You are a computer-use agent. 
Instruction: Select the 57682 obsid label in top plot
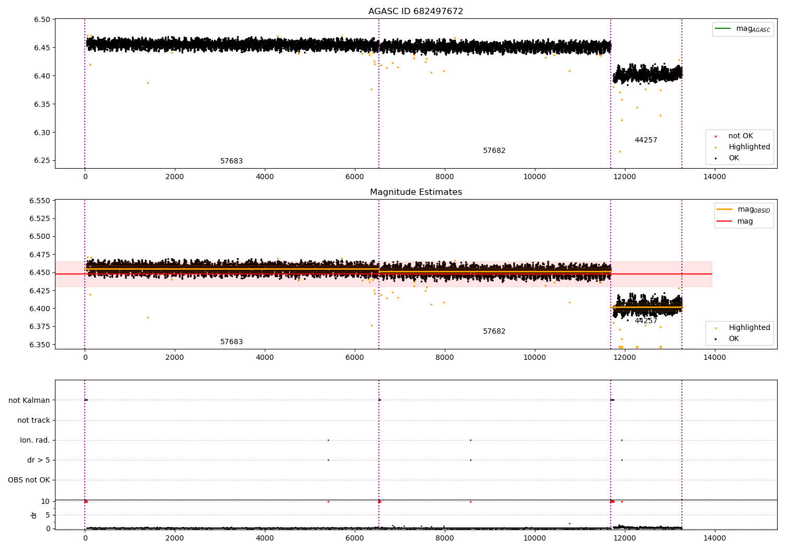494,151
